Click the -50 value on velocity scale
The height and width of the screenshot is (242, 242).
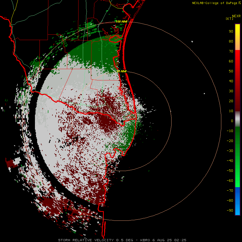point(230,171)
